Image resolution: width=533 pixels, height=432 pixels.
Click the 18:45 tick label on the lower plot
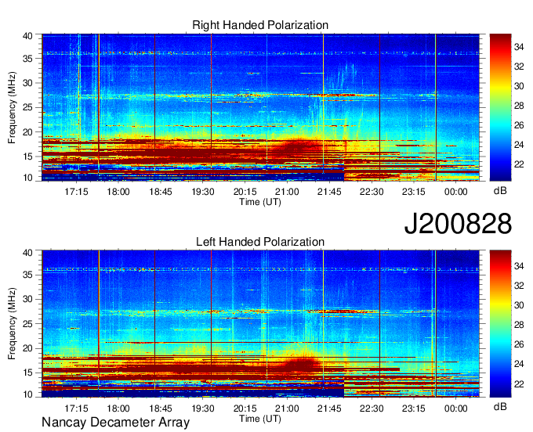click(161, 409)
